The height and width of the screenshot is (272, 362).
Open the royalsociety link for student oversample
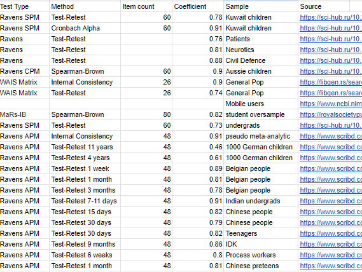pyautogui.click(x=331, y=114)
